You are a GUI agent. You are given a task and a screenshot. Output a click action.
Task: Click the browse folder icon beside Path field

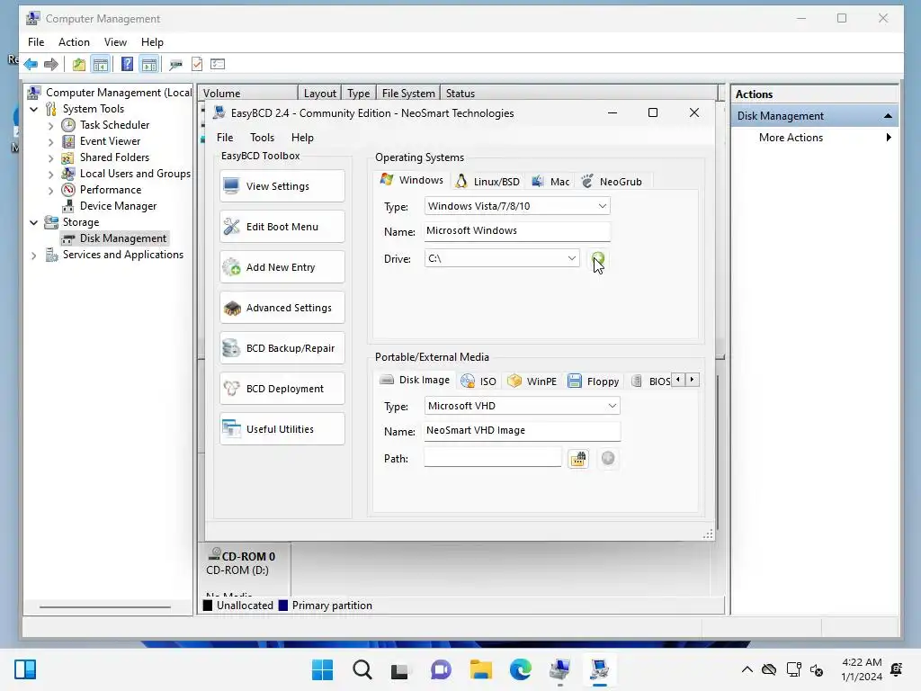point(578,458)
